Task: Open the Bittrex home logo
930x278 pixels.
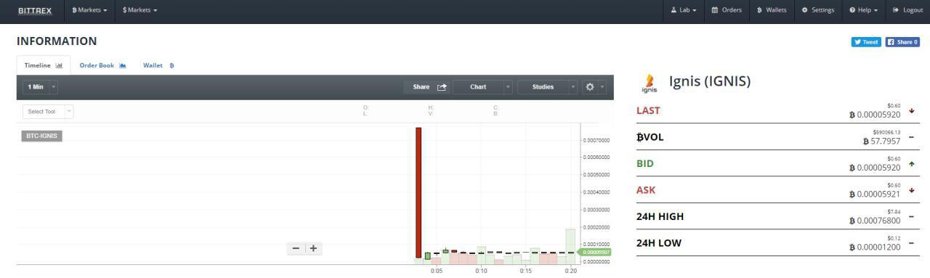Action: 35,10
